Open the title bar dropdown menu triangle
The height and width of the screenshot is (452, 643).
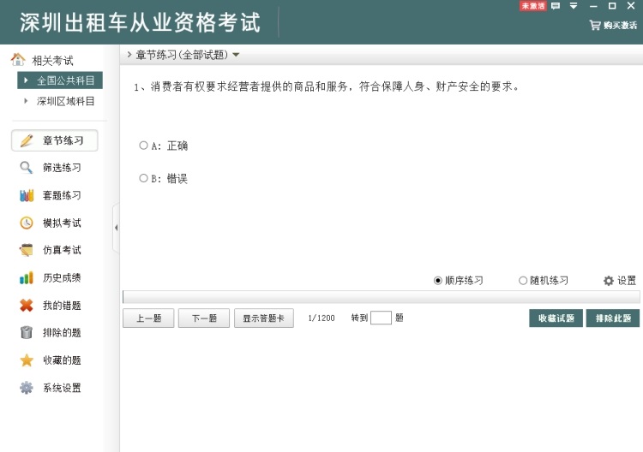tap(574, 6)
